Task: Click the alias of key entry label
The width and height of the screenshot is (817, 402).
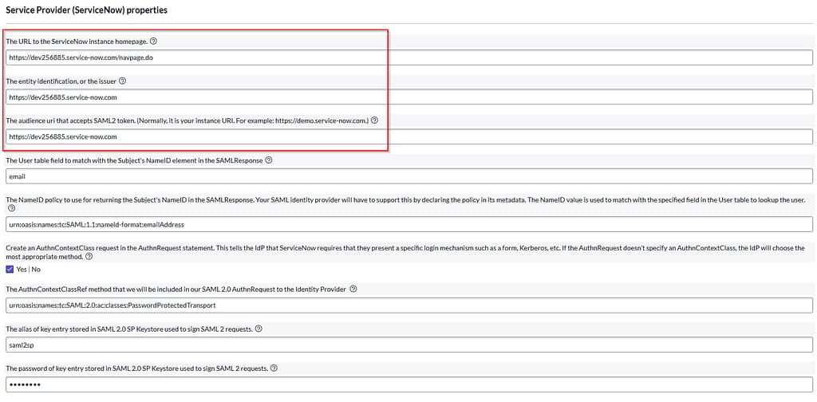Action: pos(129,329)
